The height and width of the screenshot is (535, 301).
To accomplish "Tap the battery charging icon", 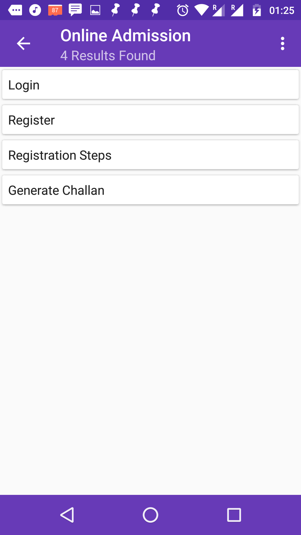I will tap(257, 10).
